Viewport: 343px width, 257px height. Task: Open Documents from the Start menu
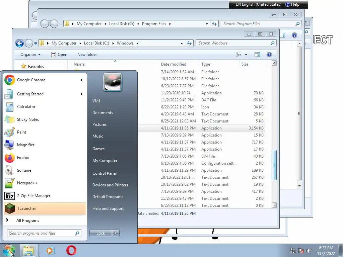(x=102, y=113)
